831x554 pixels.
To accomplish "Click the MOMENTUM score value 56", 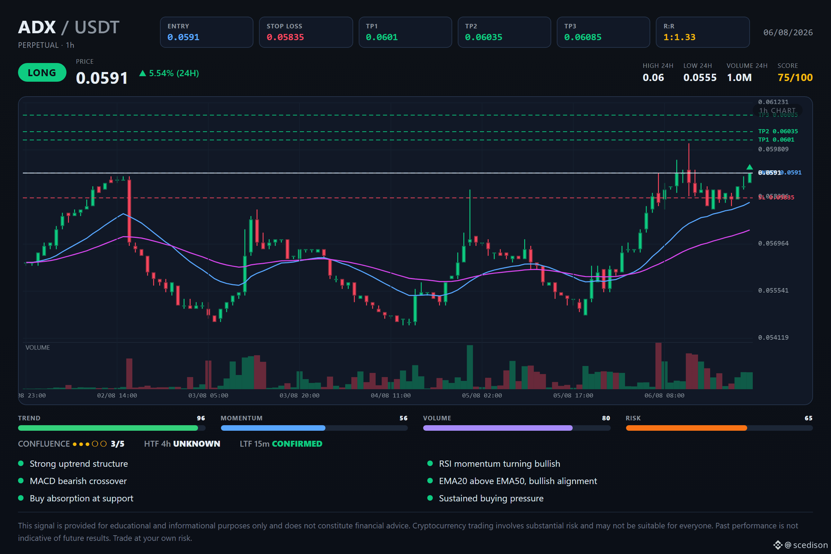I will (x=403, y=418).
